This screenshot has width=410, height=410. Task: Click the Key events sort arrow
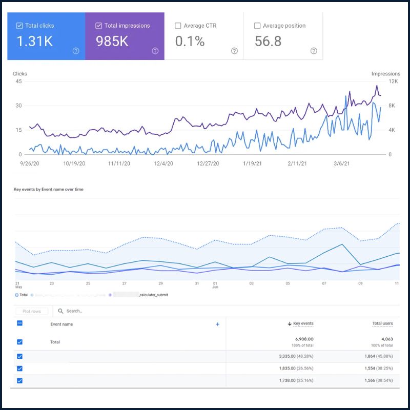coord(290,324)
